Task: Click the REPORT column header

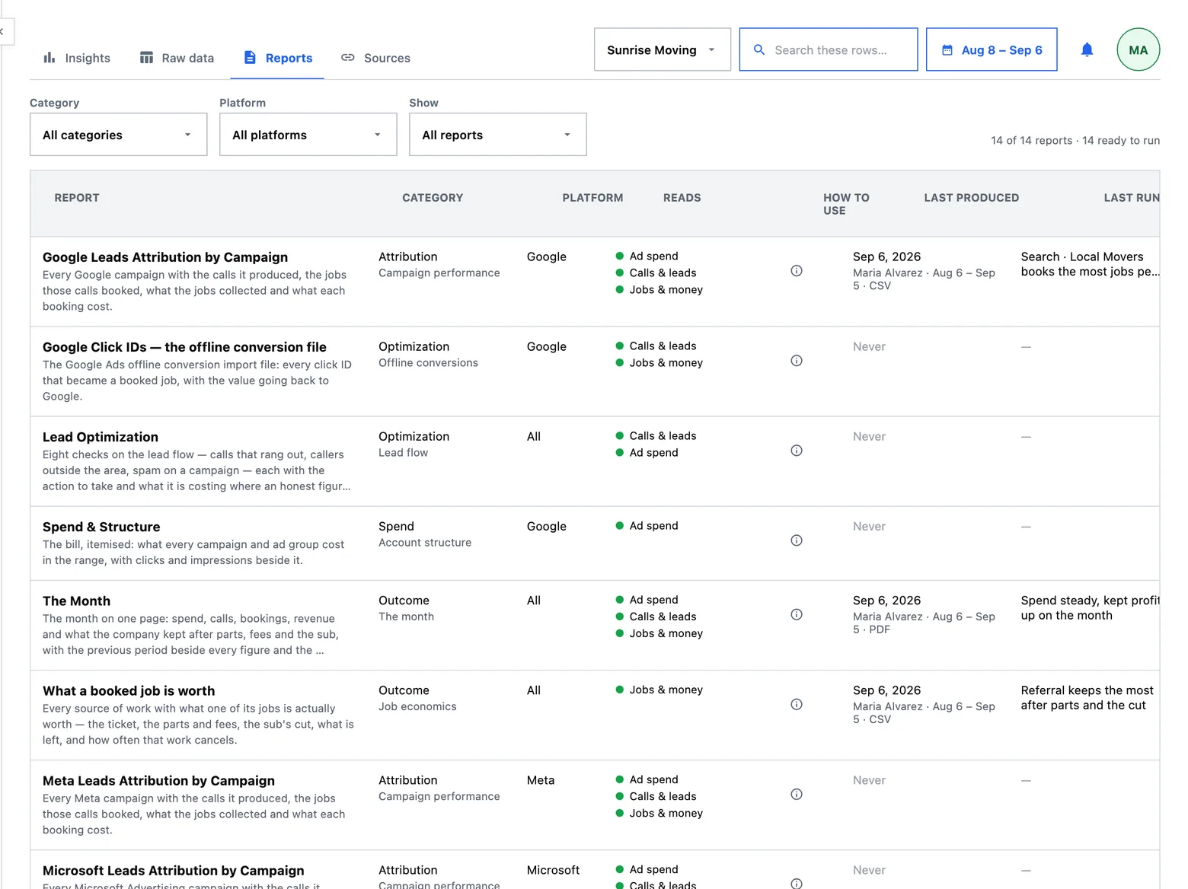Action: (77, 198)
